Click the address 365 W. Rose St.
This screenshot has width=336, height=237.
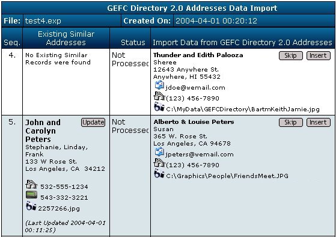180,136
